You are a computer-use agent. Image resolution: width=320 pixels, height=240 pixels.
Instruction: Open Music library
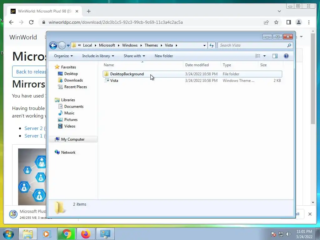pos(69,113)
